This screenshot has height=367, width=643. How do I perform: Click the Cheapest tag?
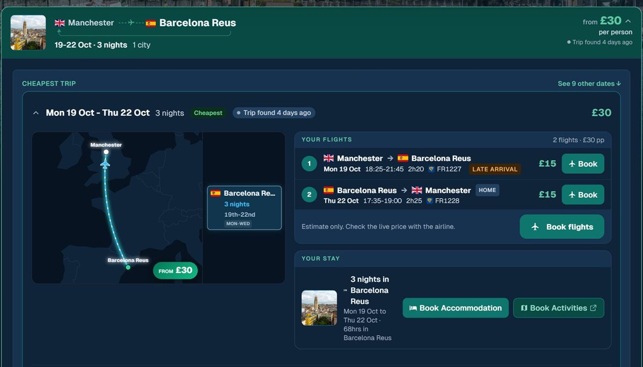tap(208, 113)
